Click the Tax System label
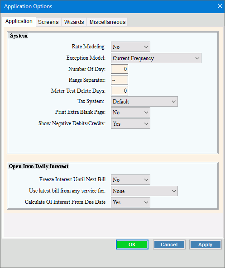Viewport: 225px width, 268px height. coord(91,101)
